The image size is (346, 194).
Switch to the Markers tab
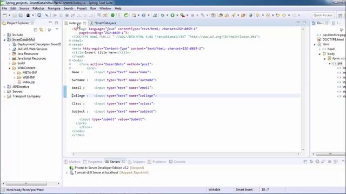point(72,162)
